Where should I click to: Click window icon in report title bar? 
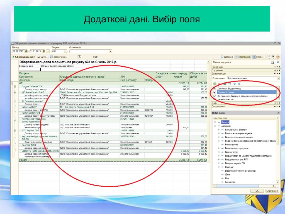[13, 43]
